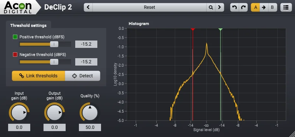Click the Negative threshold (dBFS) label
This screenshot has height=137, width=295.
(x=43, y=55)
